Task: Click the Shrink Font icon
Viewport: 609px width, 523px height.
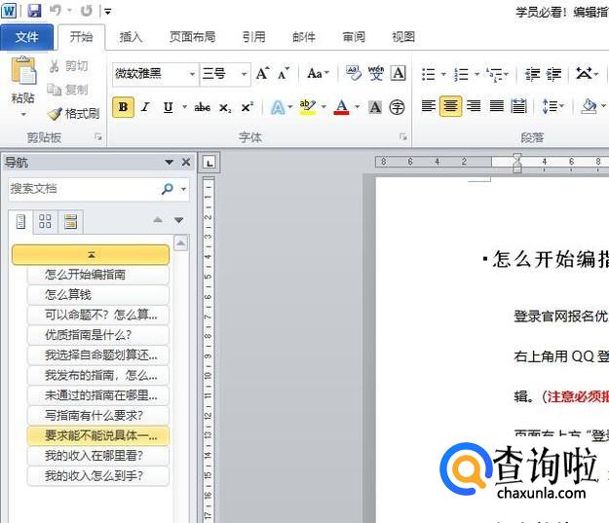Action: click(x=284, y=73)
